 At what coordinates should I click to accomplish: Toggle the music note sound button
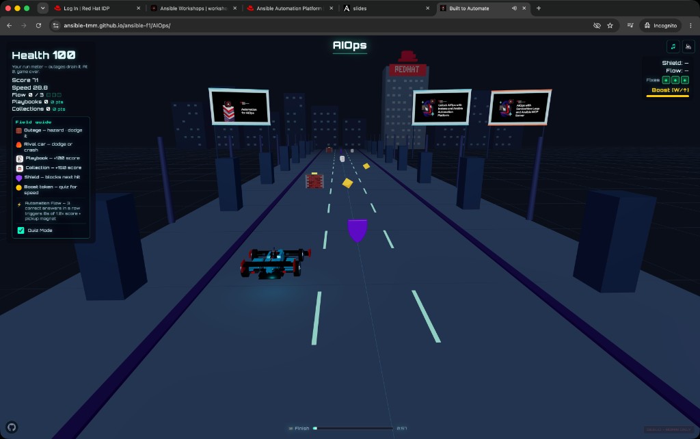coord(673,46)
